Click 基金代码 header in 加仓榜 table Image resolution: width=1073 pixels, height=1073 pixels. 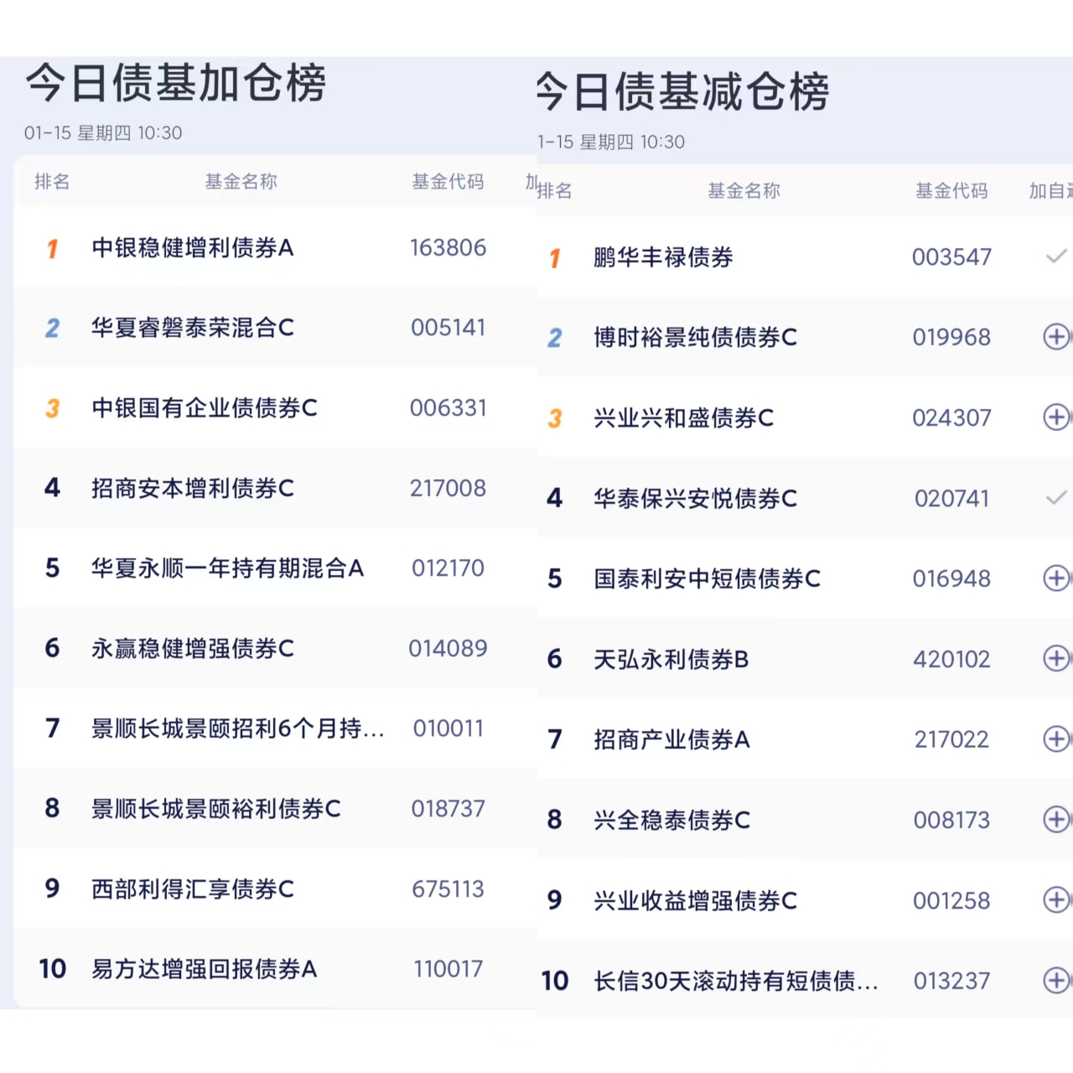(448, 182)
